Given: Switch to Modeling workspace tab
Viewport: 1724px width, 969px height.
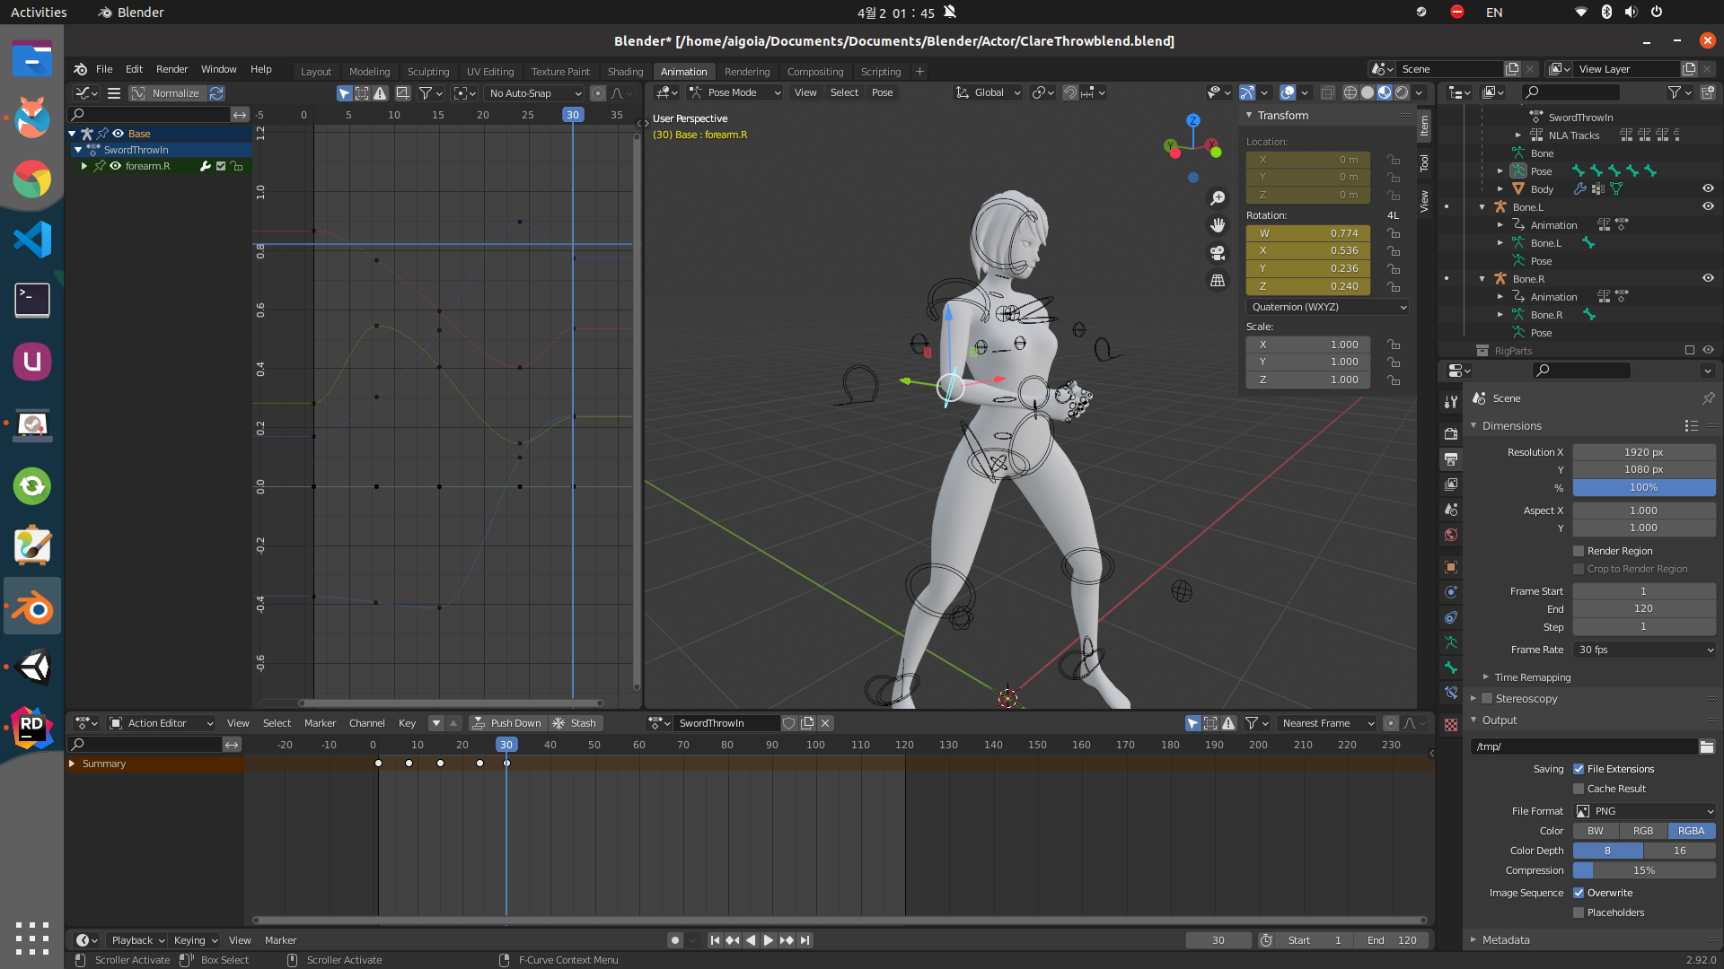Looking at the screenshot, I should coord(369,72).
